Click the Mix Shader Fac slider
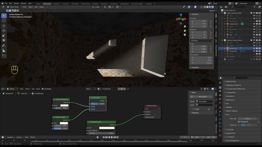The image size is (262, 147). (x=98, y=104)
